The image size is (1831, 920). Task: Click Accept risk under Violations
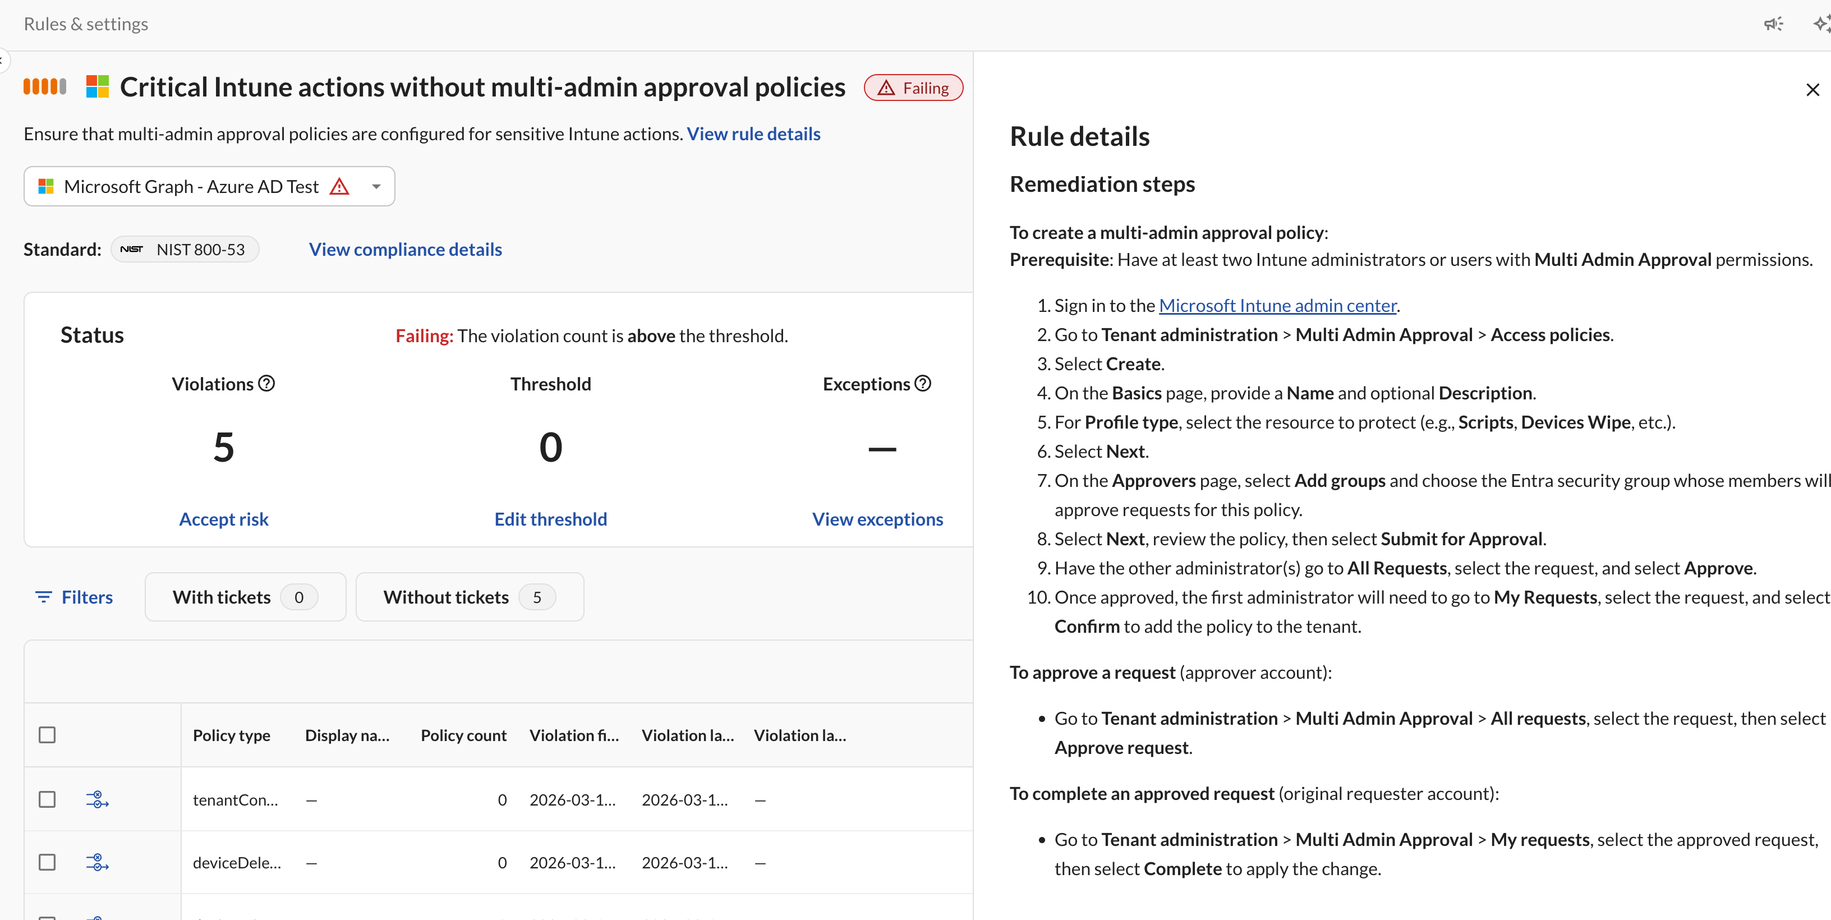tap(223, 519)
